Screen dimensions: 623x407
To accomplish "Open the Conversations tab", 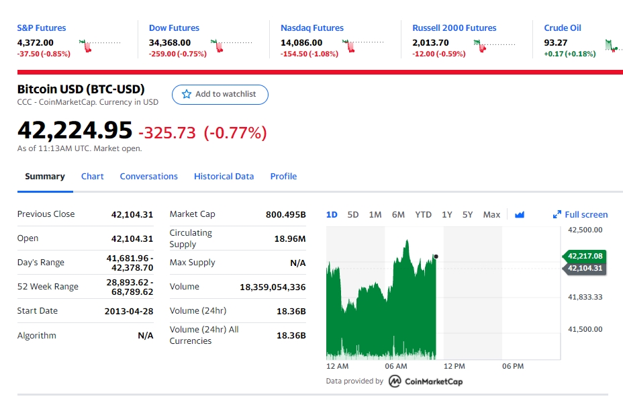I will click(x=148, y=177).
